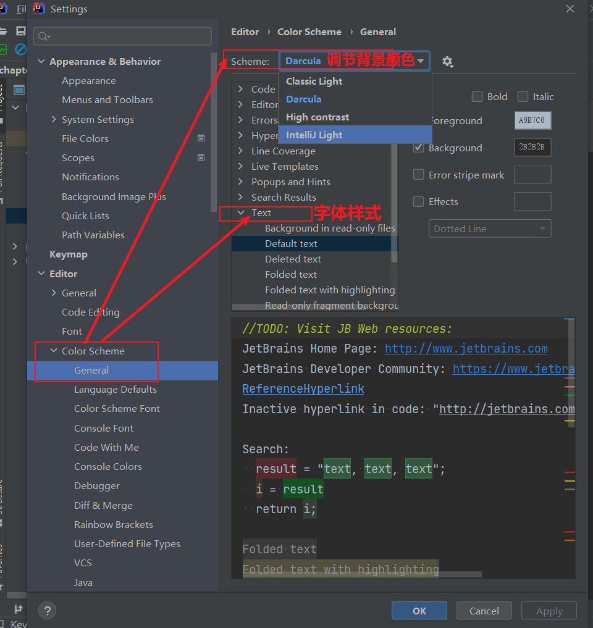Choose High contrast scheme option
The image size is (593, 628).
[x=355, y=117]
